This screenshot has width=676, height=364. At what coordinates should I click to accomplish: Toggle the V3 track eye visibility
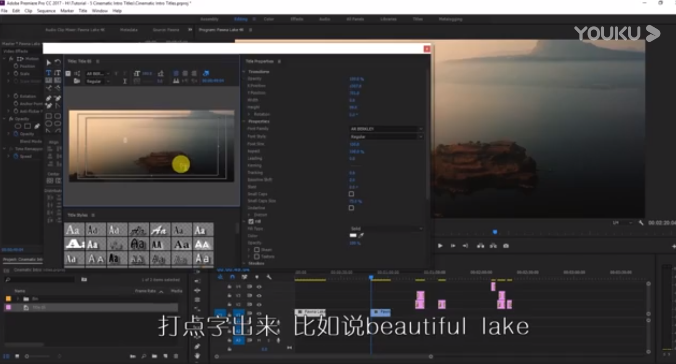(259, 295)
